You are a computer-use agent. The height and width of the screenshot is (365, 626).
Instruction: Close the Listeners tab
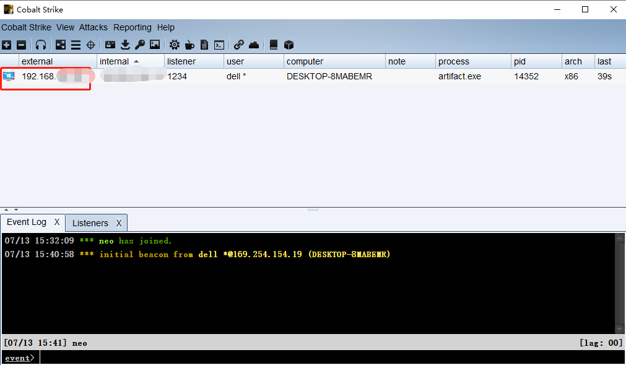click(x=118, y=223)
